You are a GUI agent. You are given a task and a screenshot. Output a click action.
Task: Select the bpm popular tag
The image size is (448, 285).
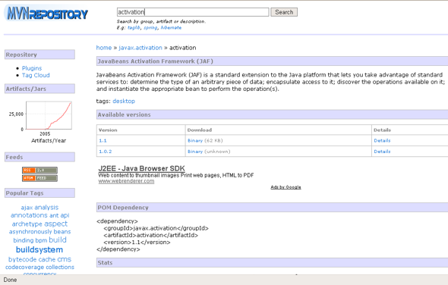[41, 240]
